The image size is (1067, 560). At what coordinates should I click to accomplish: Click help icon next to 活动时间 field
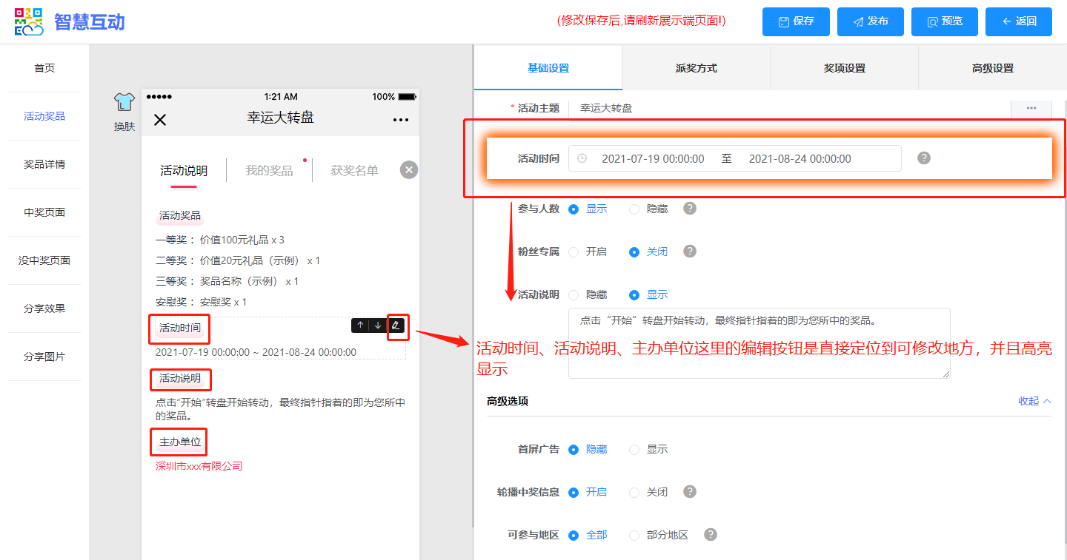923,158
